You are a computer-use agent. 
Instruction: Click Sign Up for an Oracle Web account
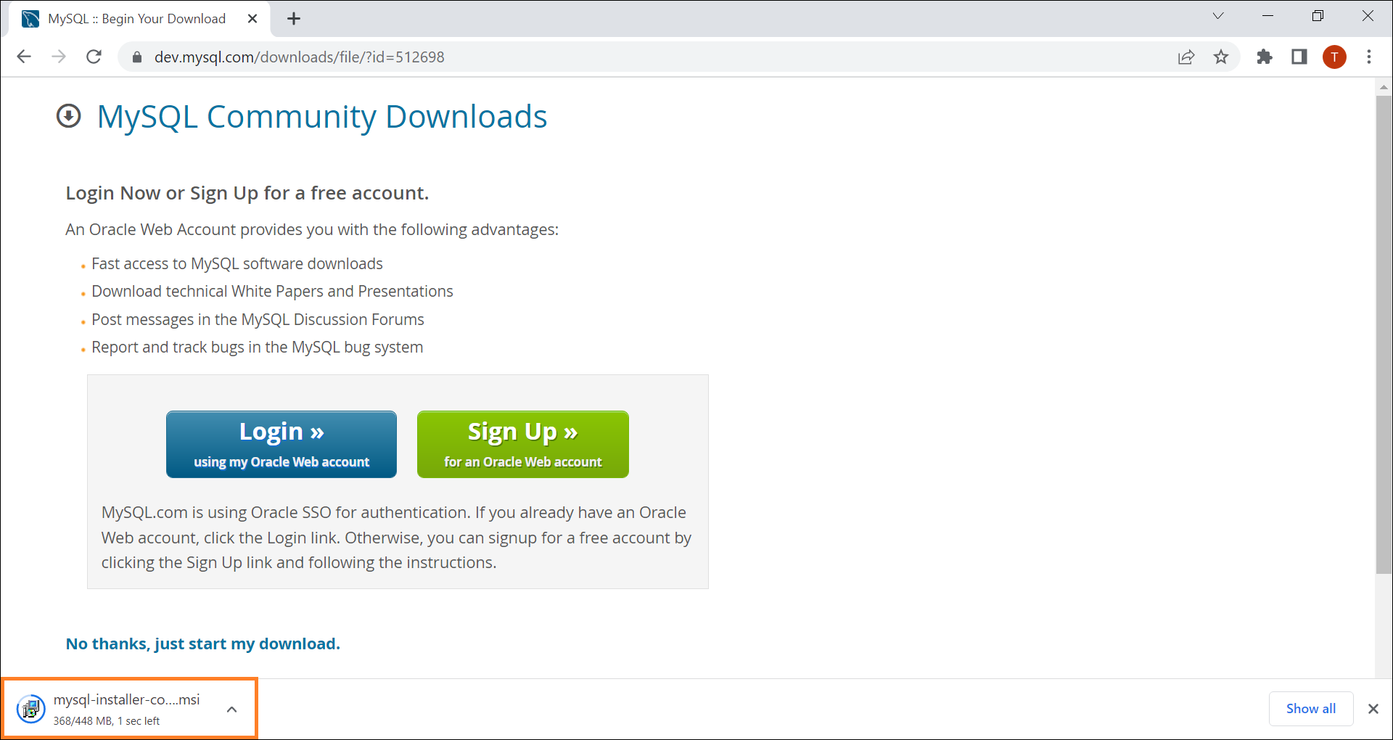click(x=523, y=445)
